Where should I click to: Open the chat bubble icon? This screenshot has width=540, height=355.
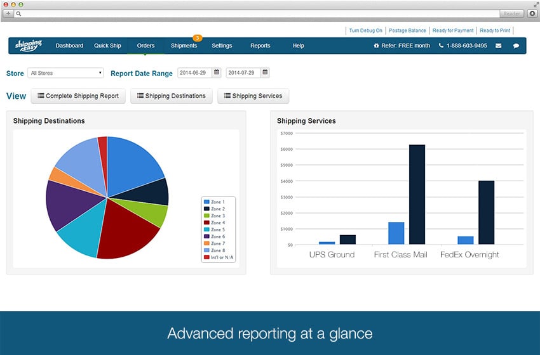[516, 46]
